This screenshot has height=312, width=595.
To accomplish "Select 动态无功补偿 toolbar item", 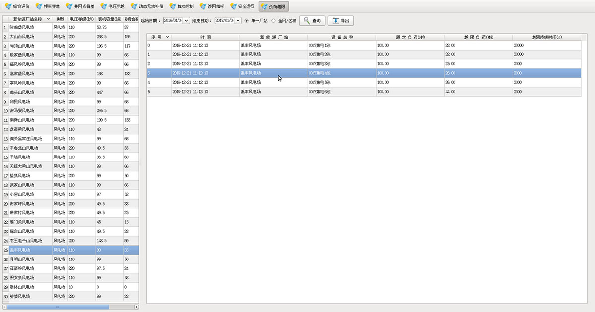I will pyautogui.click(x=147, y=7).
